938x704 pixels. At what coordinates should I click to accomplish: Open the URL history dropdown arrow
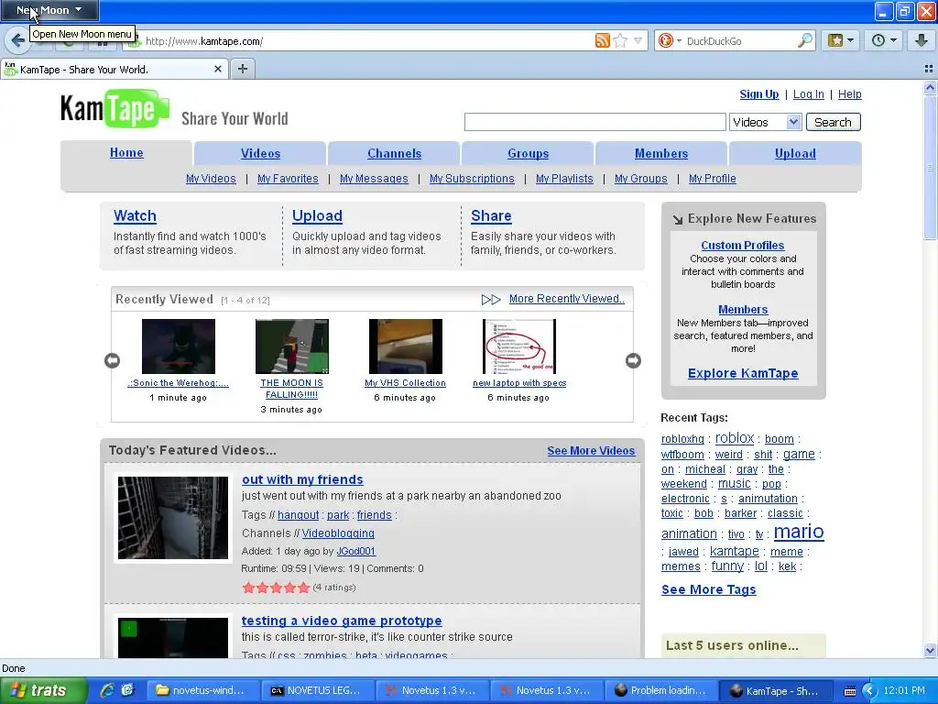coord(638,40)
